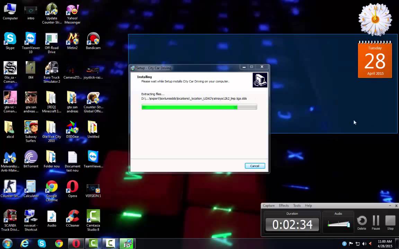Image resolution: width=399 pixels, height=249 pixels.
Task: Open Chrome from the taskbar
Action: coord(59,244)
